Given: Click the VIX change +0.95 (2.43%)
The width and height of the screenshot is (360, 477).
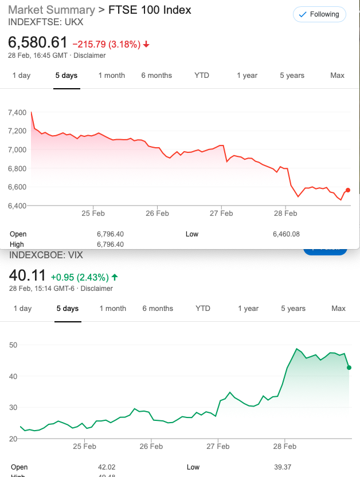Looking at the screenshot, I should pos(80,277).
